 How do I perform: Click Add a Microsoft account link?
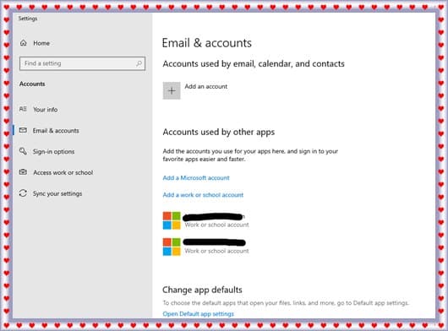click(196, 178)
